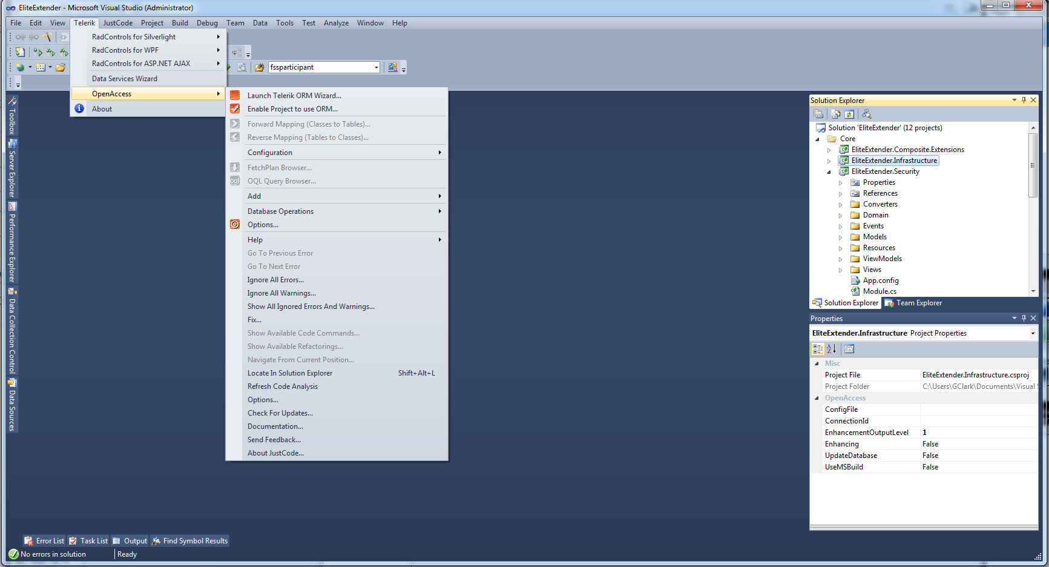
Task: Open the Error List tab
Action: tap(44, 541)
